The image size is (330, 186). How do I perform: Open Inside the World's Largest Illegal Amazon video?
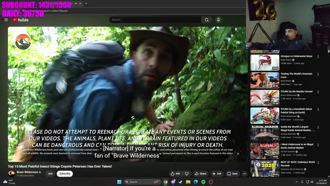point(265,133)
